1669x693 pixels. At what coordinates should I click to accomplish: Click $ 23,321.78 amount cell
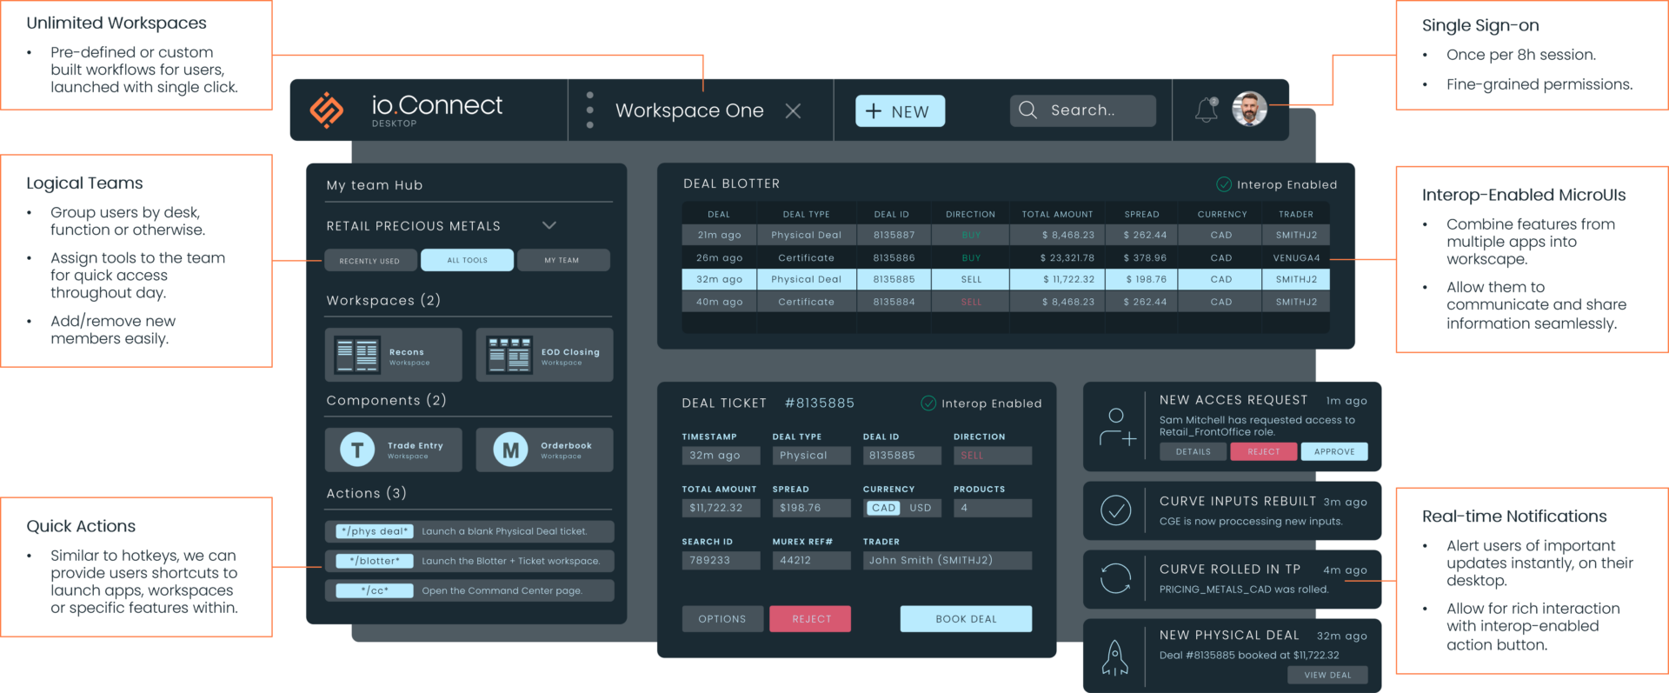(x=1058, y=257)
